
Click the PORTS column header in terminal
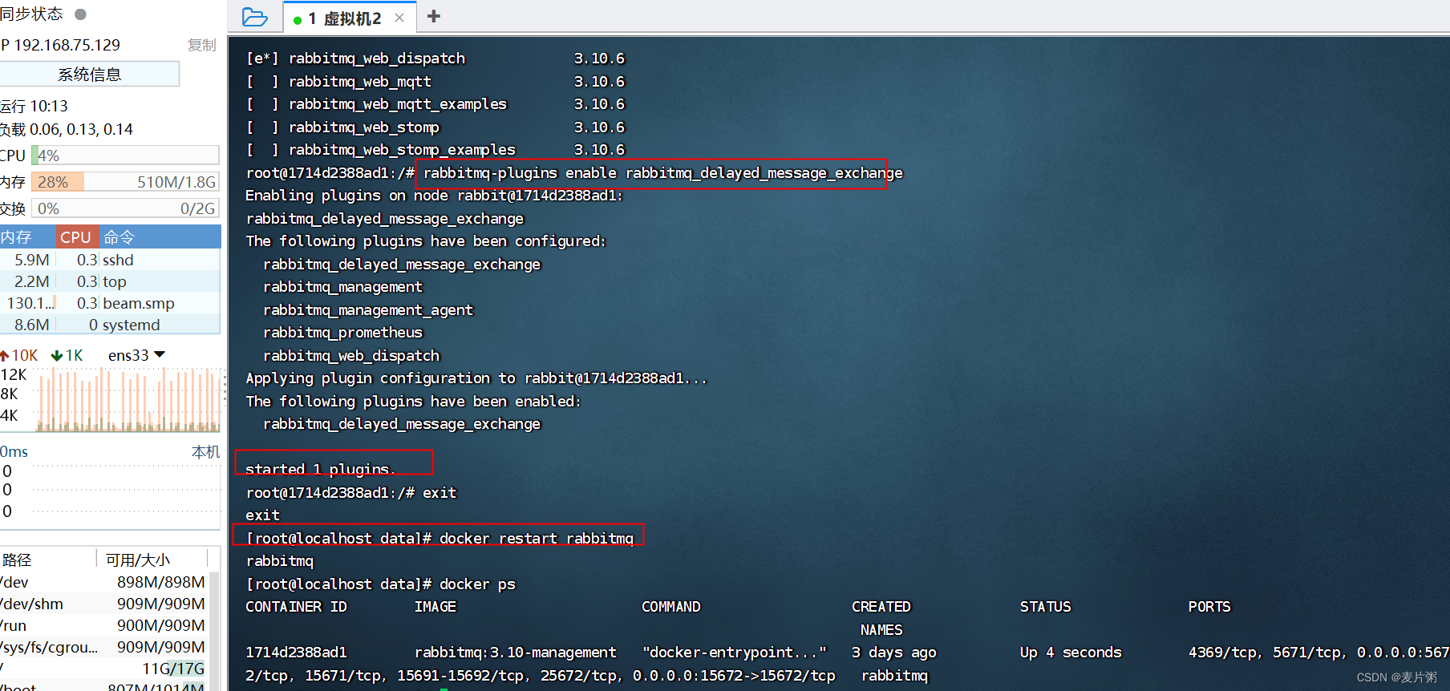click(1209, 607)
